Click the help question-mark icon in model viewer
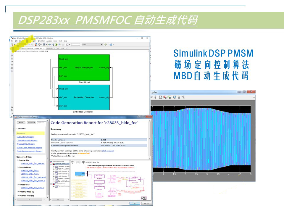Screen dimensions: 284x213 point(72,162)
